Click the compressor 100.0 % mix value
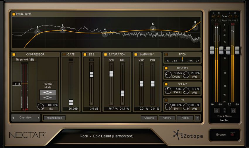This screenshot has height=148, width=249. pyautogui.click(x=52, y=105)
